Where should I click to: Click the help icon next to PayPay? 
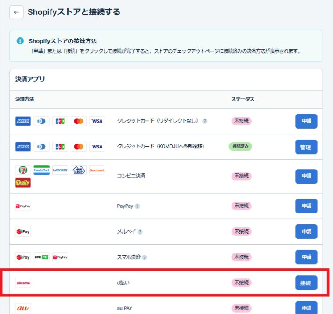point(138,206)
